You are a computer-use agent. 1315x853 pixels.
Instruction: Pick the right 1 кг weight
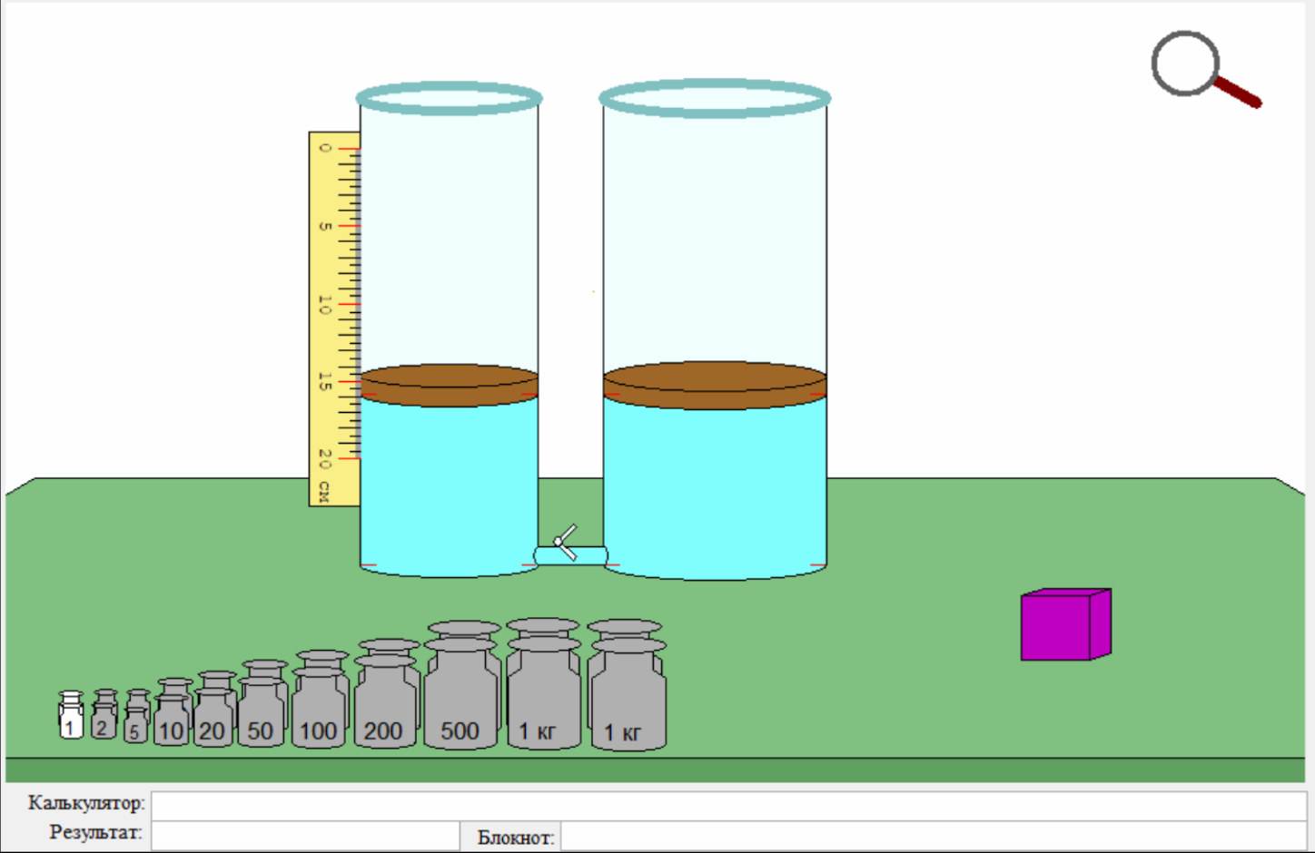(627, 685)
